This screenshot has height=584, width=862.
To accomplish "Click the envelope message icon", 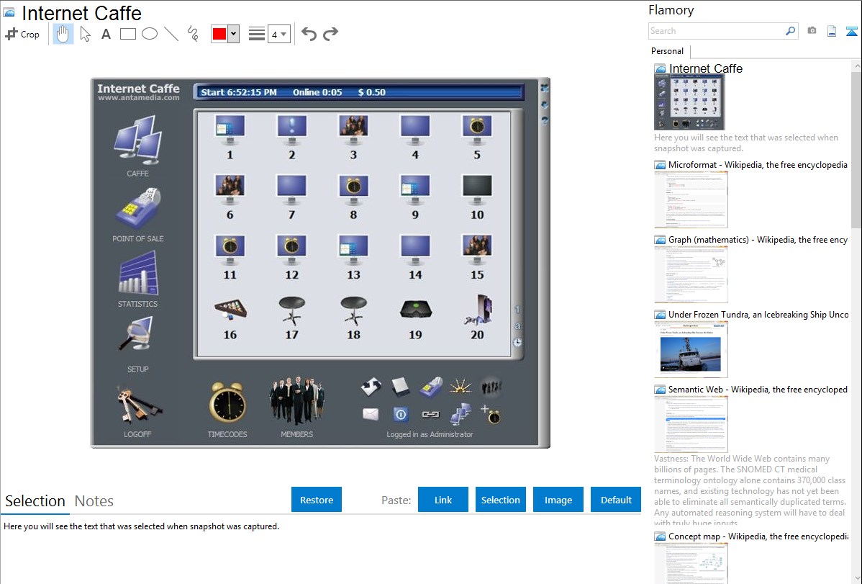I will coord(371,414).
